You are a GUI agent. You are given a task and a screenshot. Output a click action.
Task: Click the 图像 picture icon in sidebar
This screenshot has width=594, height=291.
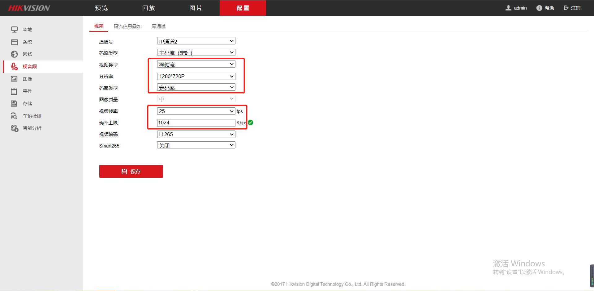[14, 79]
